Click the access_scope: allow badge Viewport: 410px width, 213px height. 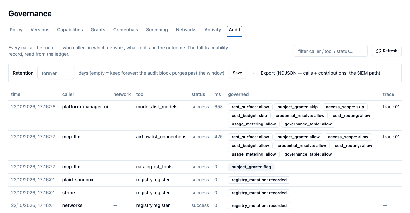[348, 137]
